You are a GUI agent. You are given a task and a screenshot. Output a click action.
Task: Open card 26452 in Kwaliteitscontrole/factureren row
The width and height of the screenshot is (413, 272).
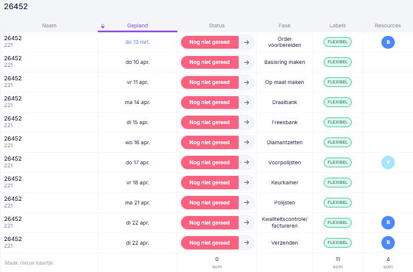click(13, 219)
